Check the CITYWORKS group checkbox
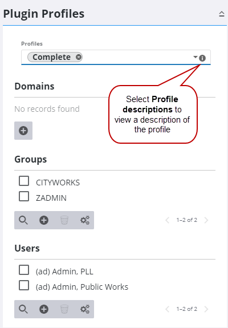228x328 pixels. click(x=24, y=181)
